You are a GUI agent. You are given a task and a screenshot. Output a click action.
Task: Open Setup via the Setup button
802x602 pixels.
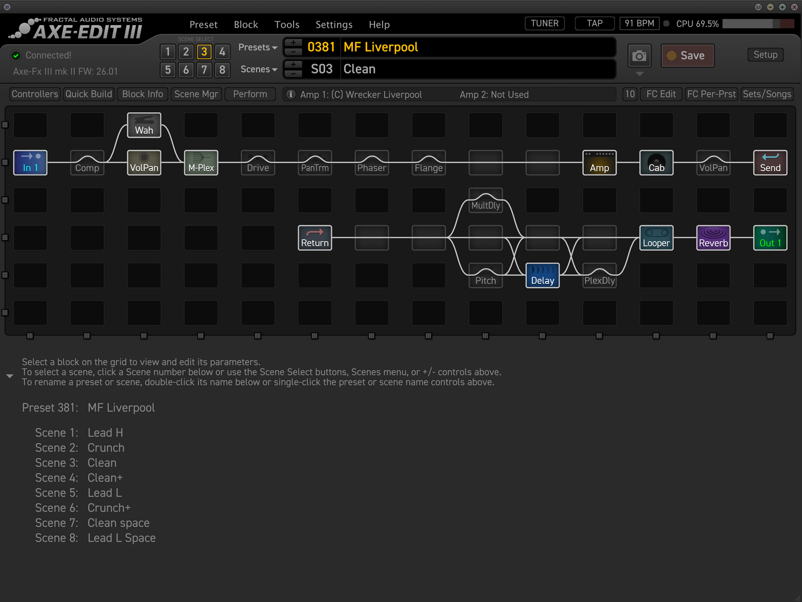click(x=765, y=54)
